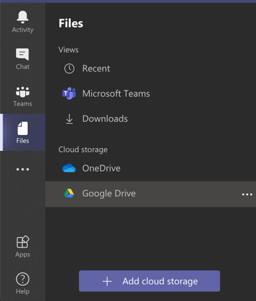Click the "Files" page heading
This screenshot has height=301, width=256.
tap(71, 23)
